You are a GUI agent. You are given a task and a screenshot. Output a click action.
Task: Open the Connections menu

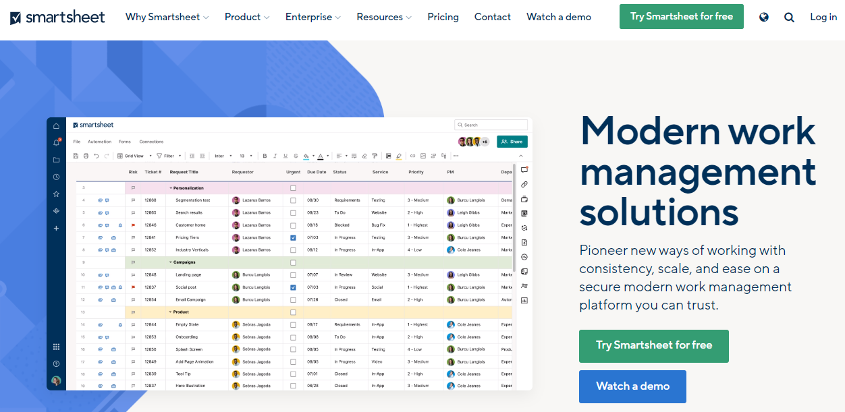coord(151,142)
